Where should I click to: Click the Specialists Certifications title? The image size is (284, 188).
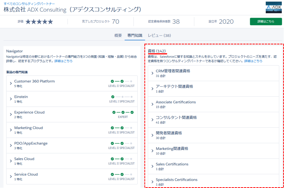(x=177, y=180)
